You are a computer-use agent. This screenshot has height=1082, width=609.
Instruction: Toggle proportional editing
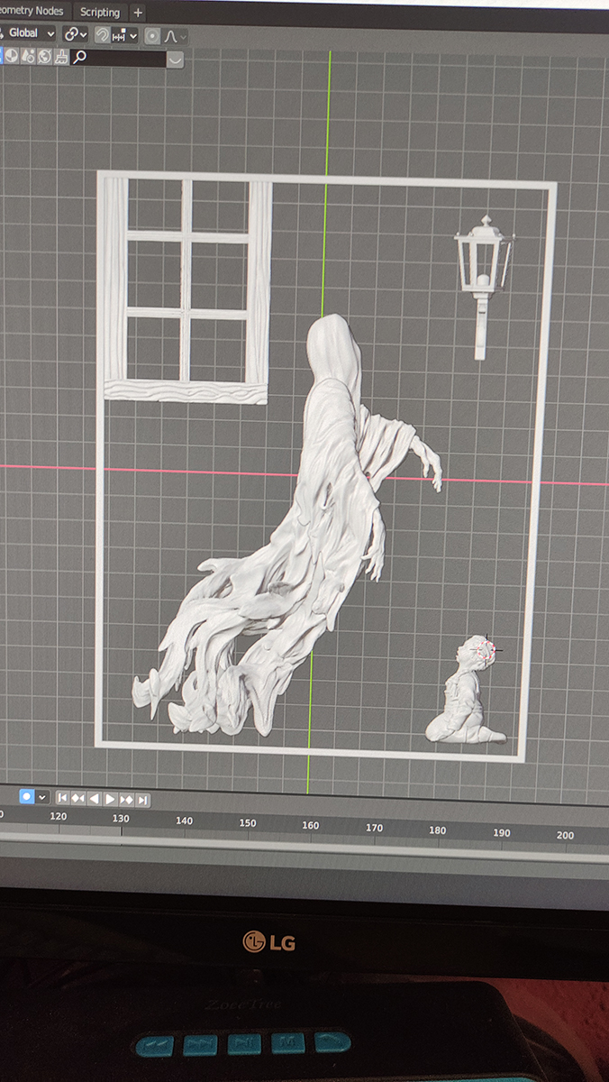pos(151,36)
